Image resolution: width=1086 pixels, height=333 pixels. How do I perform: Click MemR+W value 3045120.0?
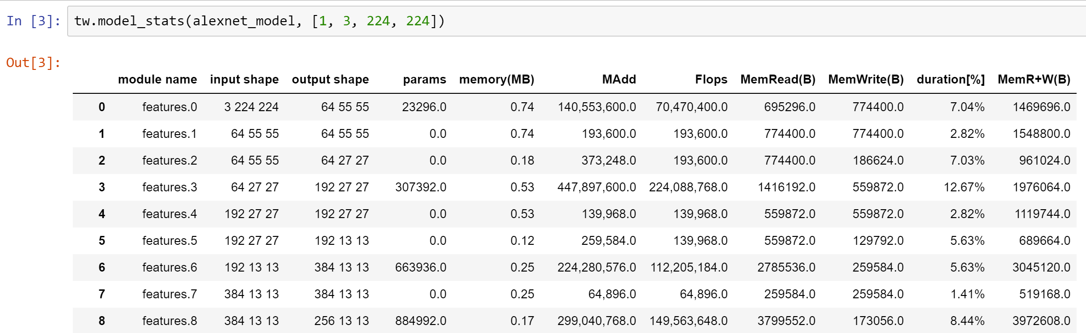point(1041,267)
